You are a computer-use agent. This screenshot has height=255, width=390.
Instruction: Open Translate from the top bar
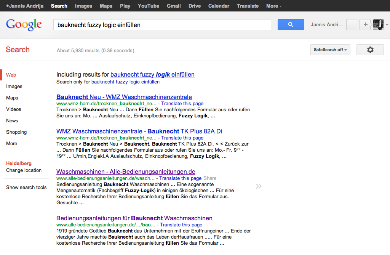(248, 6)
